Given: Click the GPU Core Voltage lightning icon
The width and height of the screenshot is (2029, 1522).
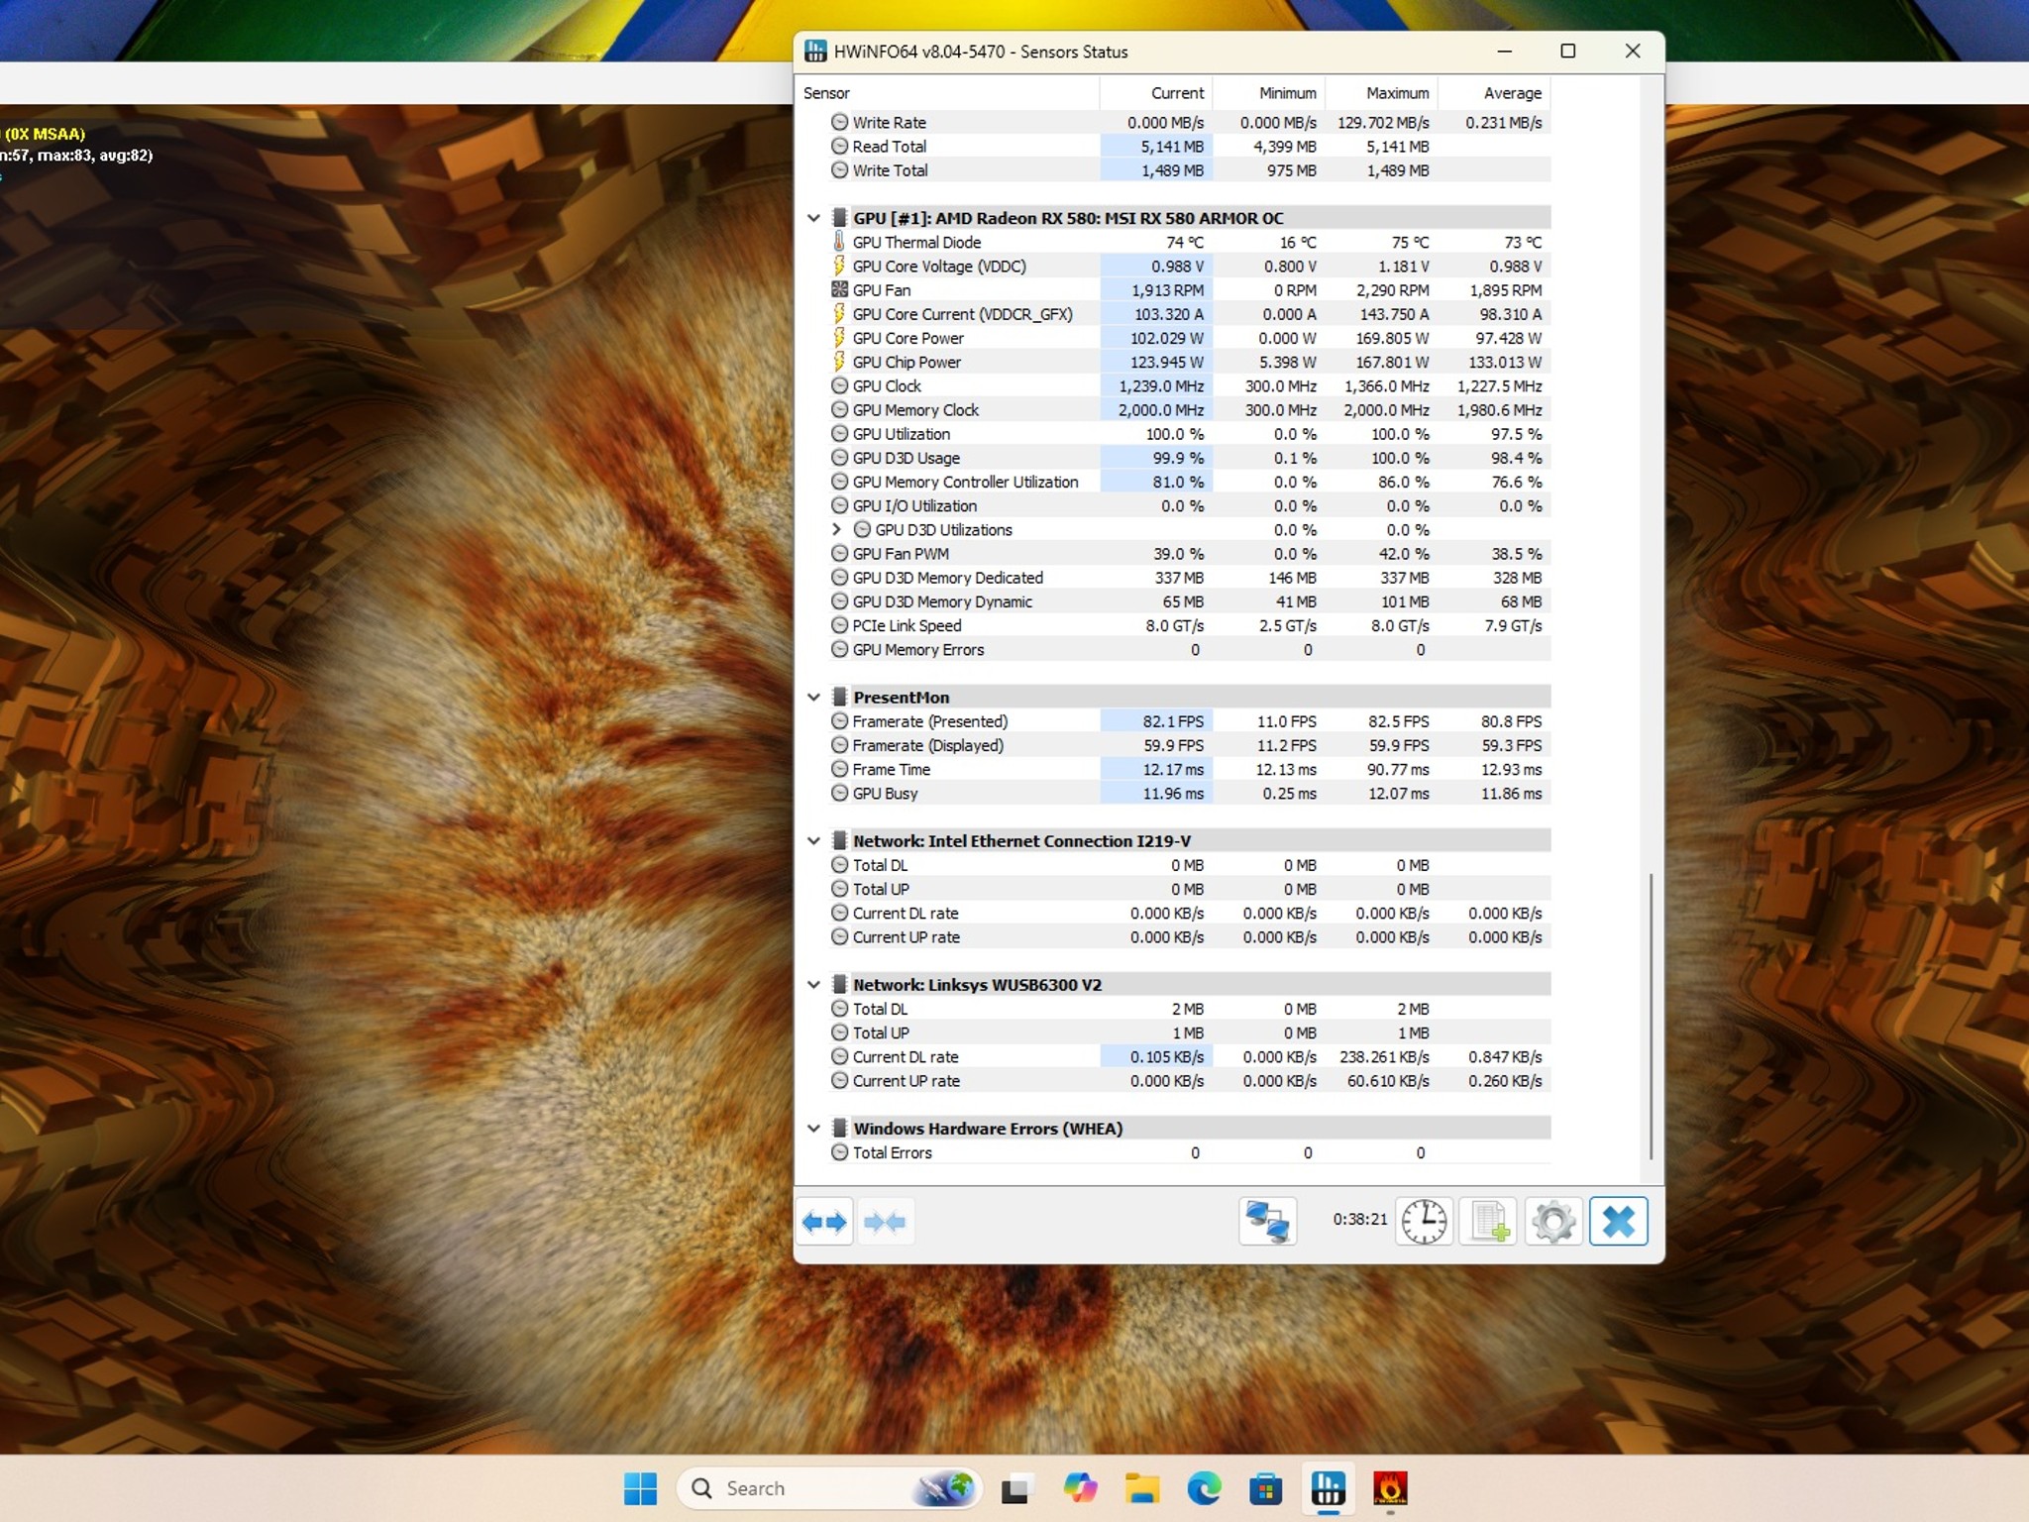Looking at the screenshot, I should 839,266.
